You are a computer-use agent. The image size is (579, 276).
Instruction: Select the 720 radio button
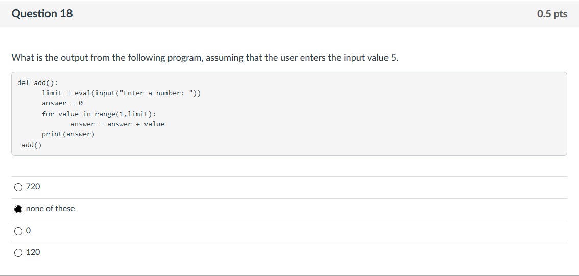tap(18, 187)
